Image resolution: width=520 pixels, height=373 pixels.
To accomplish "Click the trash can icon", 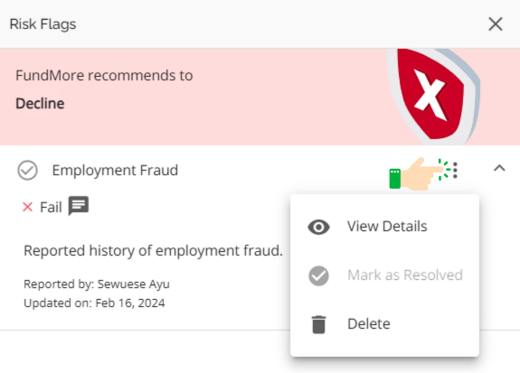I will click(318, 324).
